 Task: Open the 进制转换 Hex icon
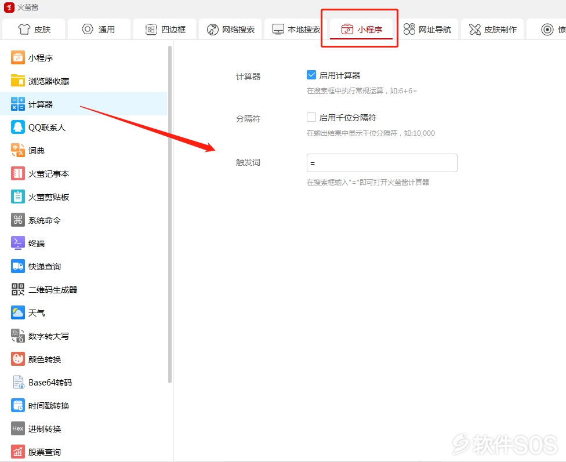[x=17, y=428]
